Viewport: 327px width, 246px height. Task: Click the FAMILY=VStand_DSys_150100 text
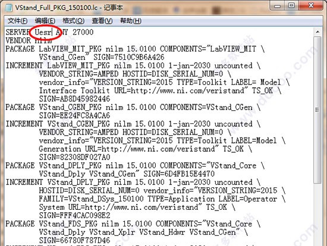(x=92, y=199)
